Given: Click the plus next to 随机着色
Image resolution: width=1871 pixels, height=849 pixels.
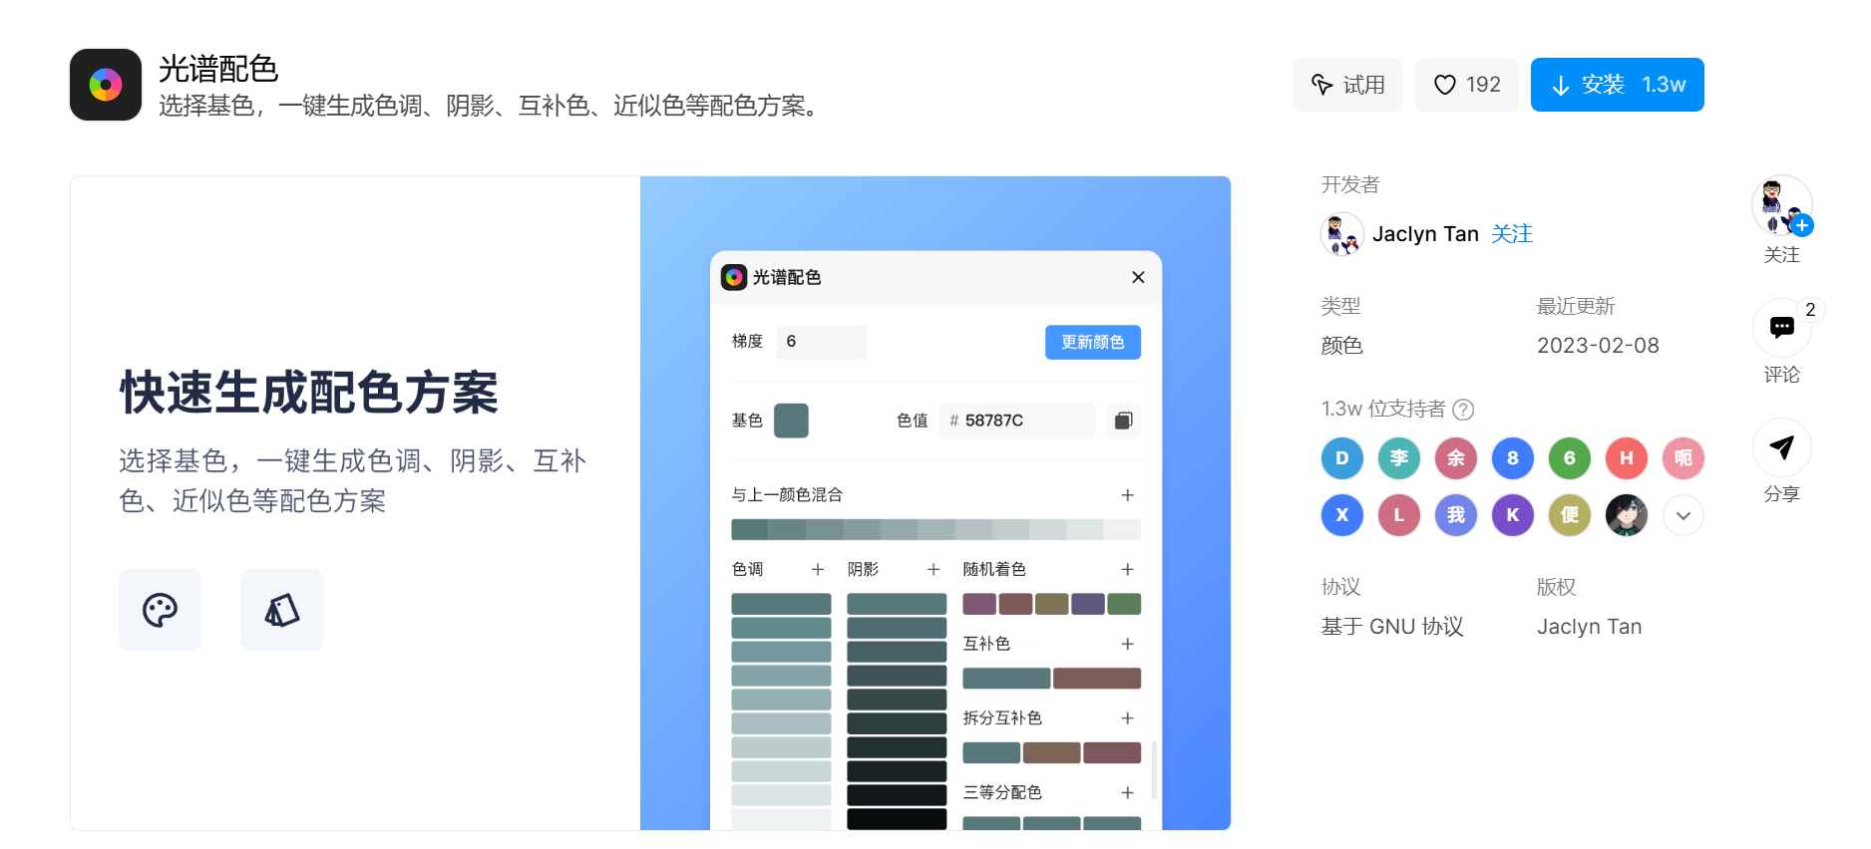Looking at the screenshot, I should pos(1127,569).
